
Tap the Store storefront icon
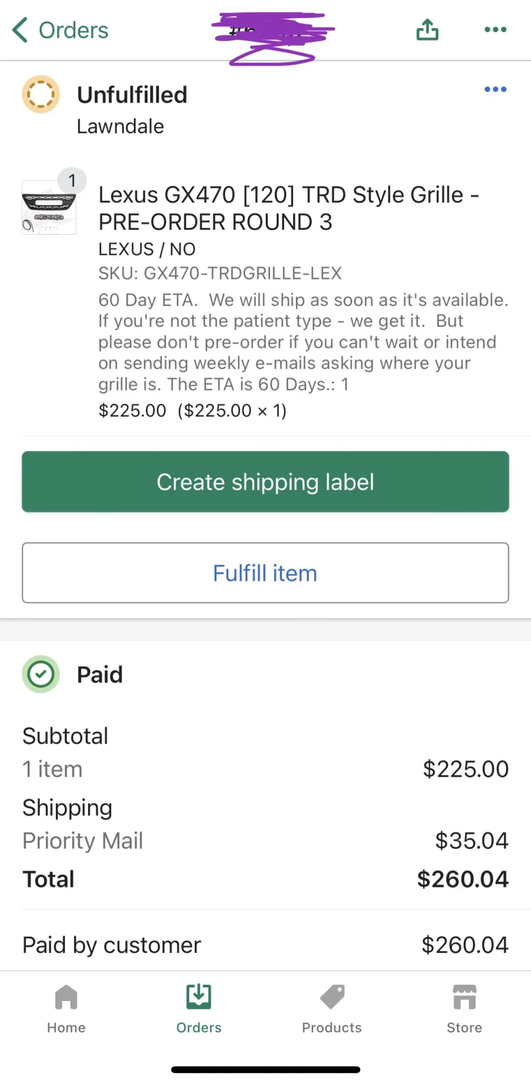[464, 997]
